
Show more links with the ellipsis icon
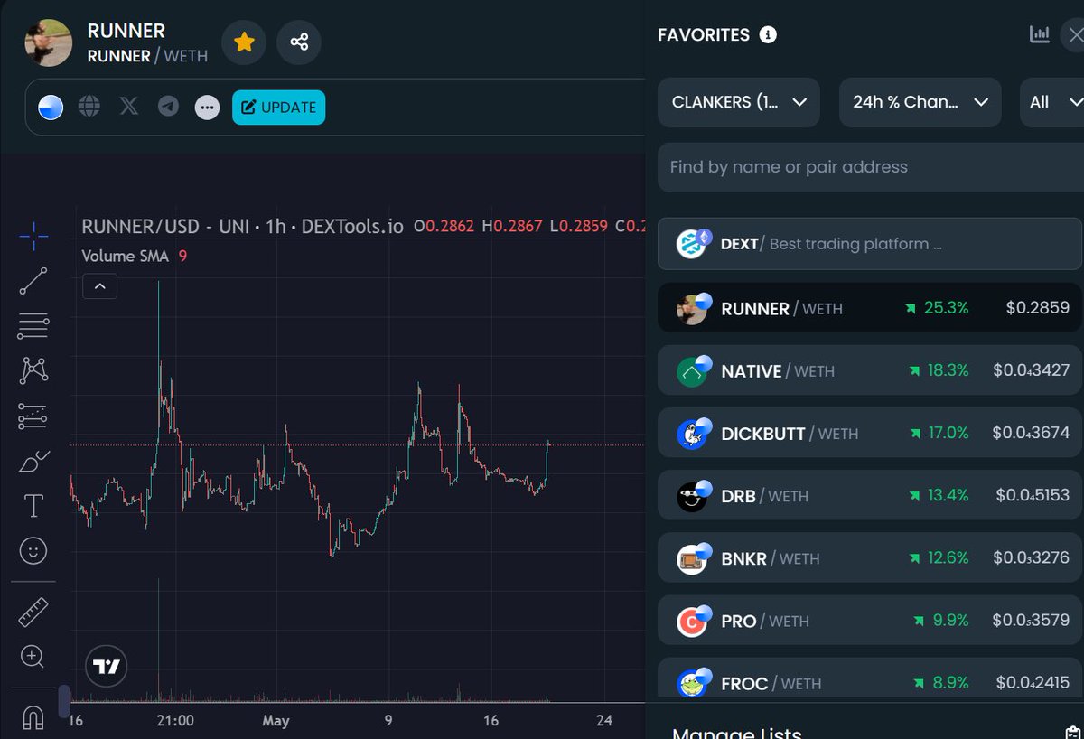208,108
